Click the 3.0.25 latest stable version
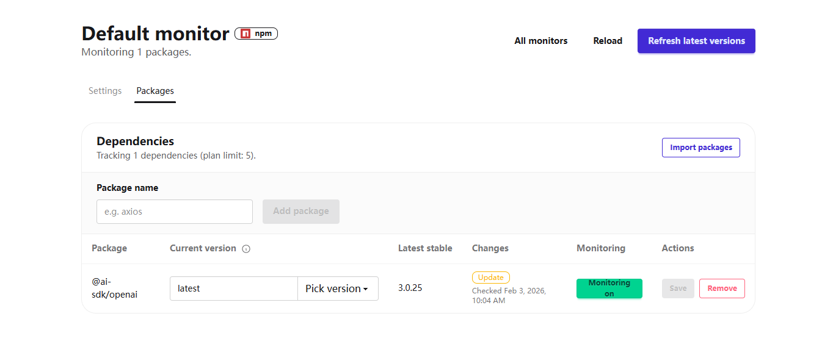The height and width of the screenshot is (344, 833). pos(410,288)
